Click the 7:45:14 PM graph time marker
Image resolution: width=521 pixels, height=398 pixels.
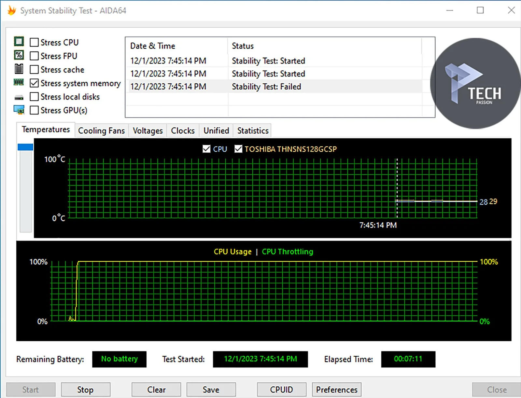tap(378, 225)
